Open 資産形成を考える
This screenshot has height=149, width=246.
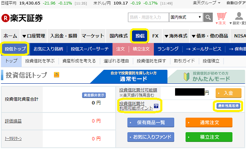tap(79, 61)
